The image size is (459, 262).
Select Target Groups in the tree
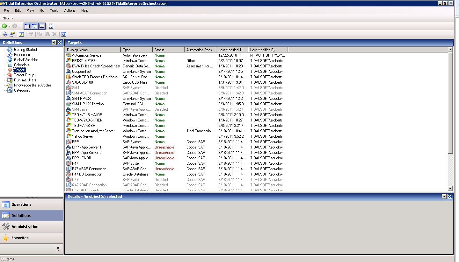(25, 75)
